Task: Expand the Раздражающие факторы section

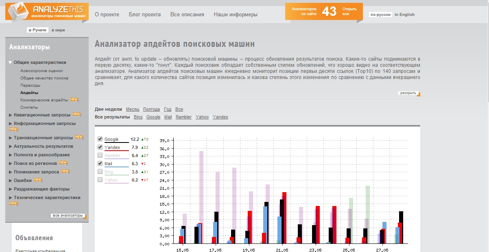Action: pos(10,189)
